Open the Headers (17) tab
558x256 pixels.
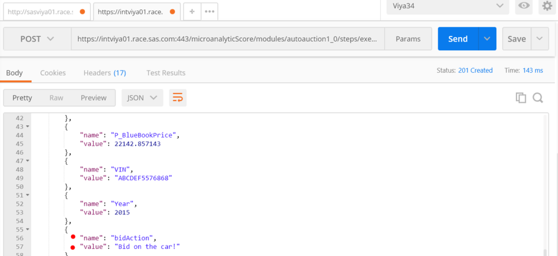pos(104,73)
